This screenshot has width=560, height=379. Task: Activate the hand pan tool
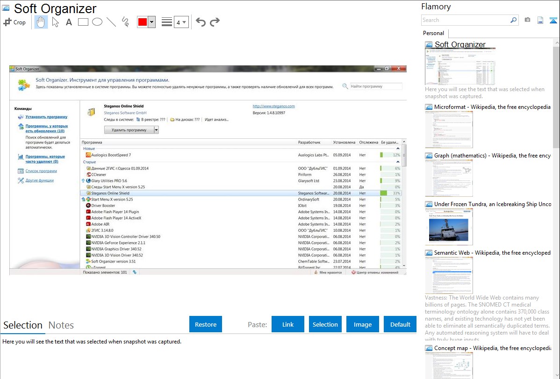(41, 22)
